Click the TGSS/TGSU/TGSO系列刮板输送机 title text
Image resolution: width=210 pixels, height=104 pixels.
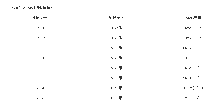[28, 8]
